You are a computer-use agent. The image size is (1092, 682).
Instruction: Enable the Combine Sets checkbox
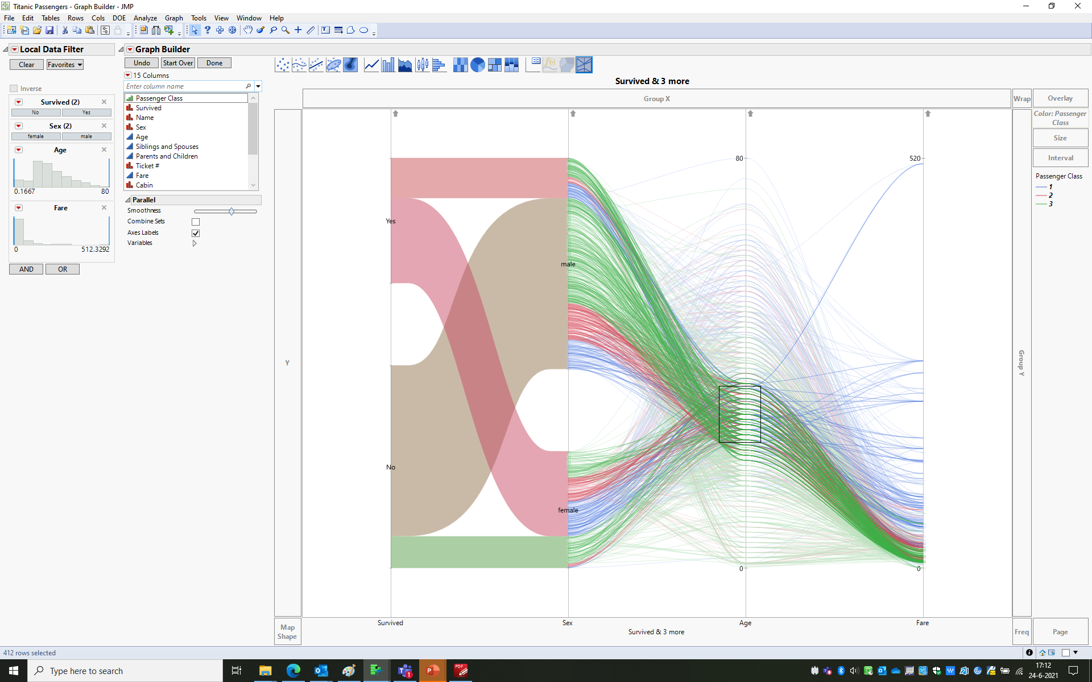click(x=196, y=222)
